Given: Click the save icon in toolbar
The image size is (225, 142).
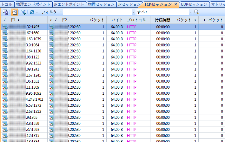Looking at the screenshot, I should pos(5,12).
